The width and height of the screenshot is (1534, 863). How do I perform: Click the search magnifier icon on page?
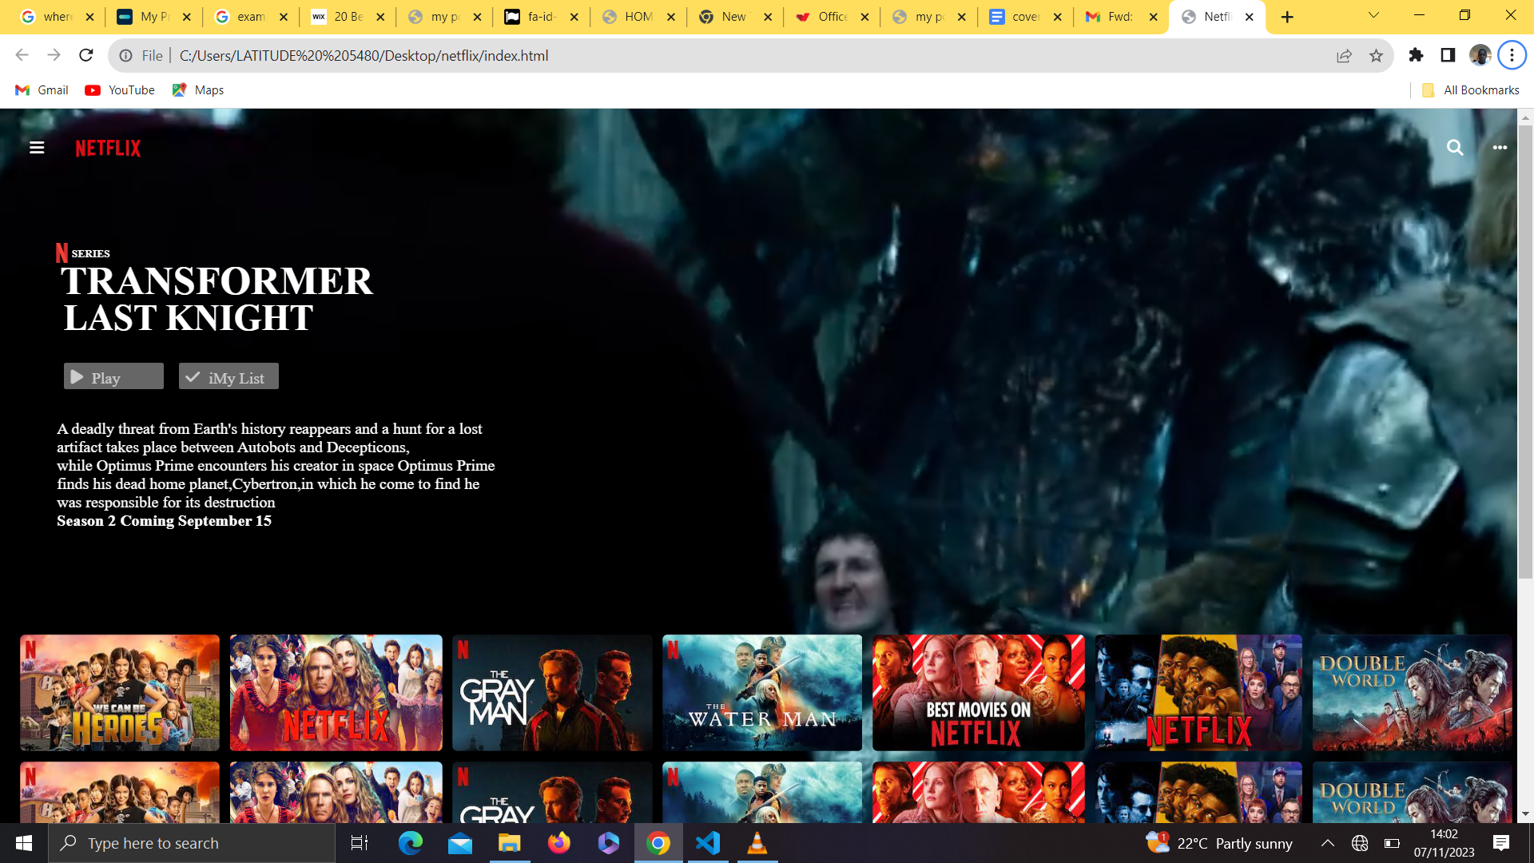[1455, 148]
